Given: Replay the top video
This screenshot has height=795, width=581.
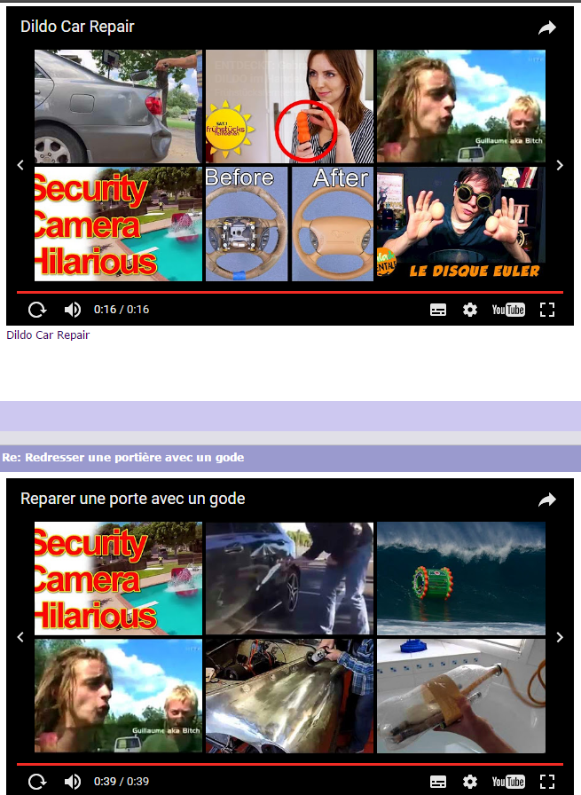Looking at the screenshot, I should pos(37,310).
